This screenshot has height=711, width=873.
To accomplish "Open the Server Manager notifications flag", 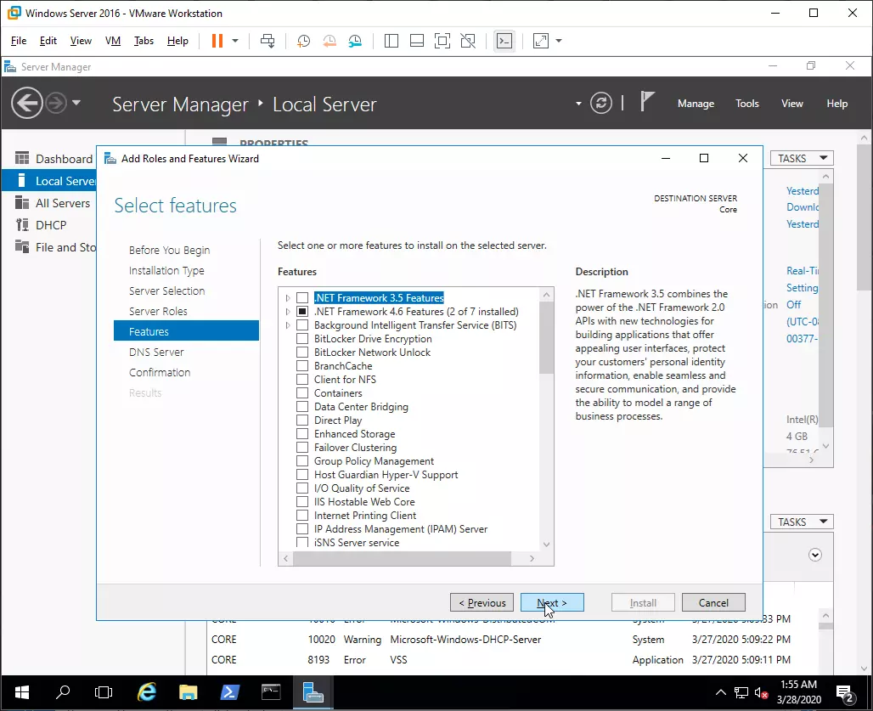I will (646, 102).
